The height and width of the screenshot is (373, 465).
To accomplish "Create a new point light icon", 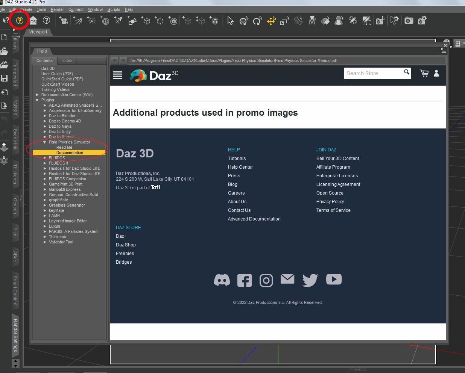I will tap(91, 20).
